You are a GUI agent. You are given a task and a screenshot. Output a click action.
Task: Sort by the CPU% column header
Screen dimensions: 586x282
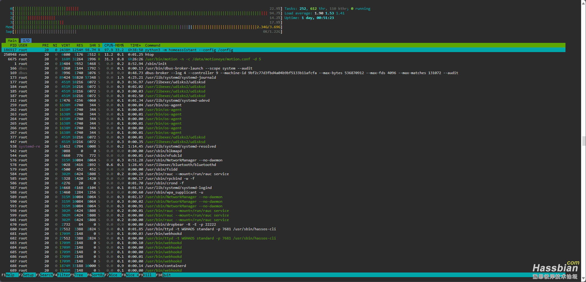click(109, 45)
